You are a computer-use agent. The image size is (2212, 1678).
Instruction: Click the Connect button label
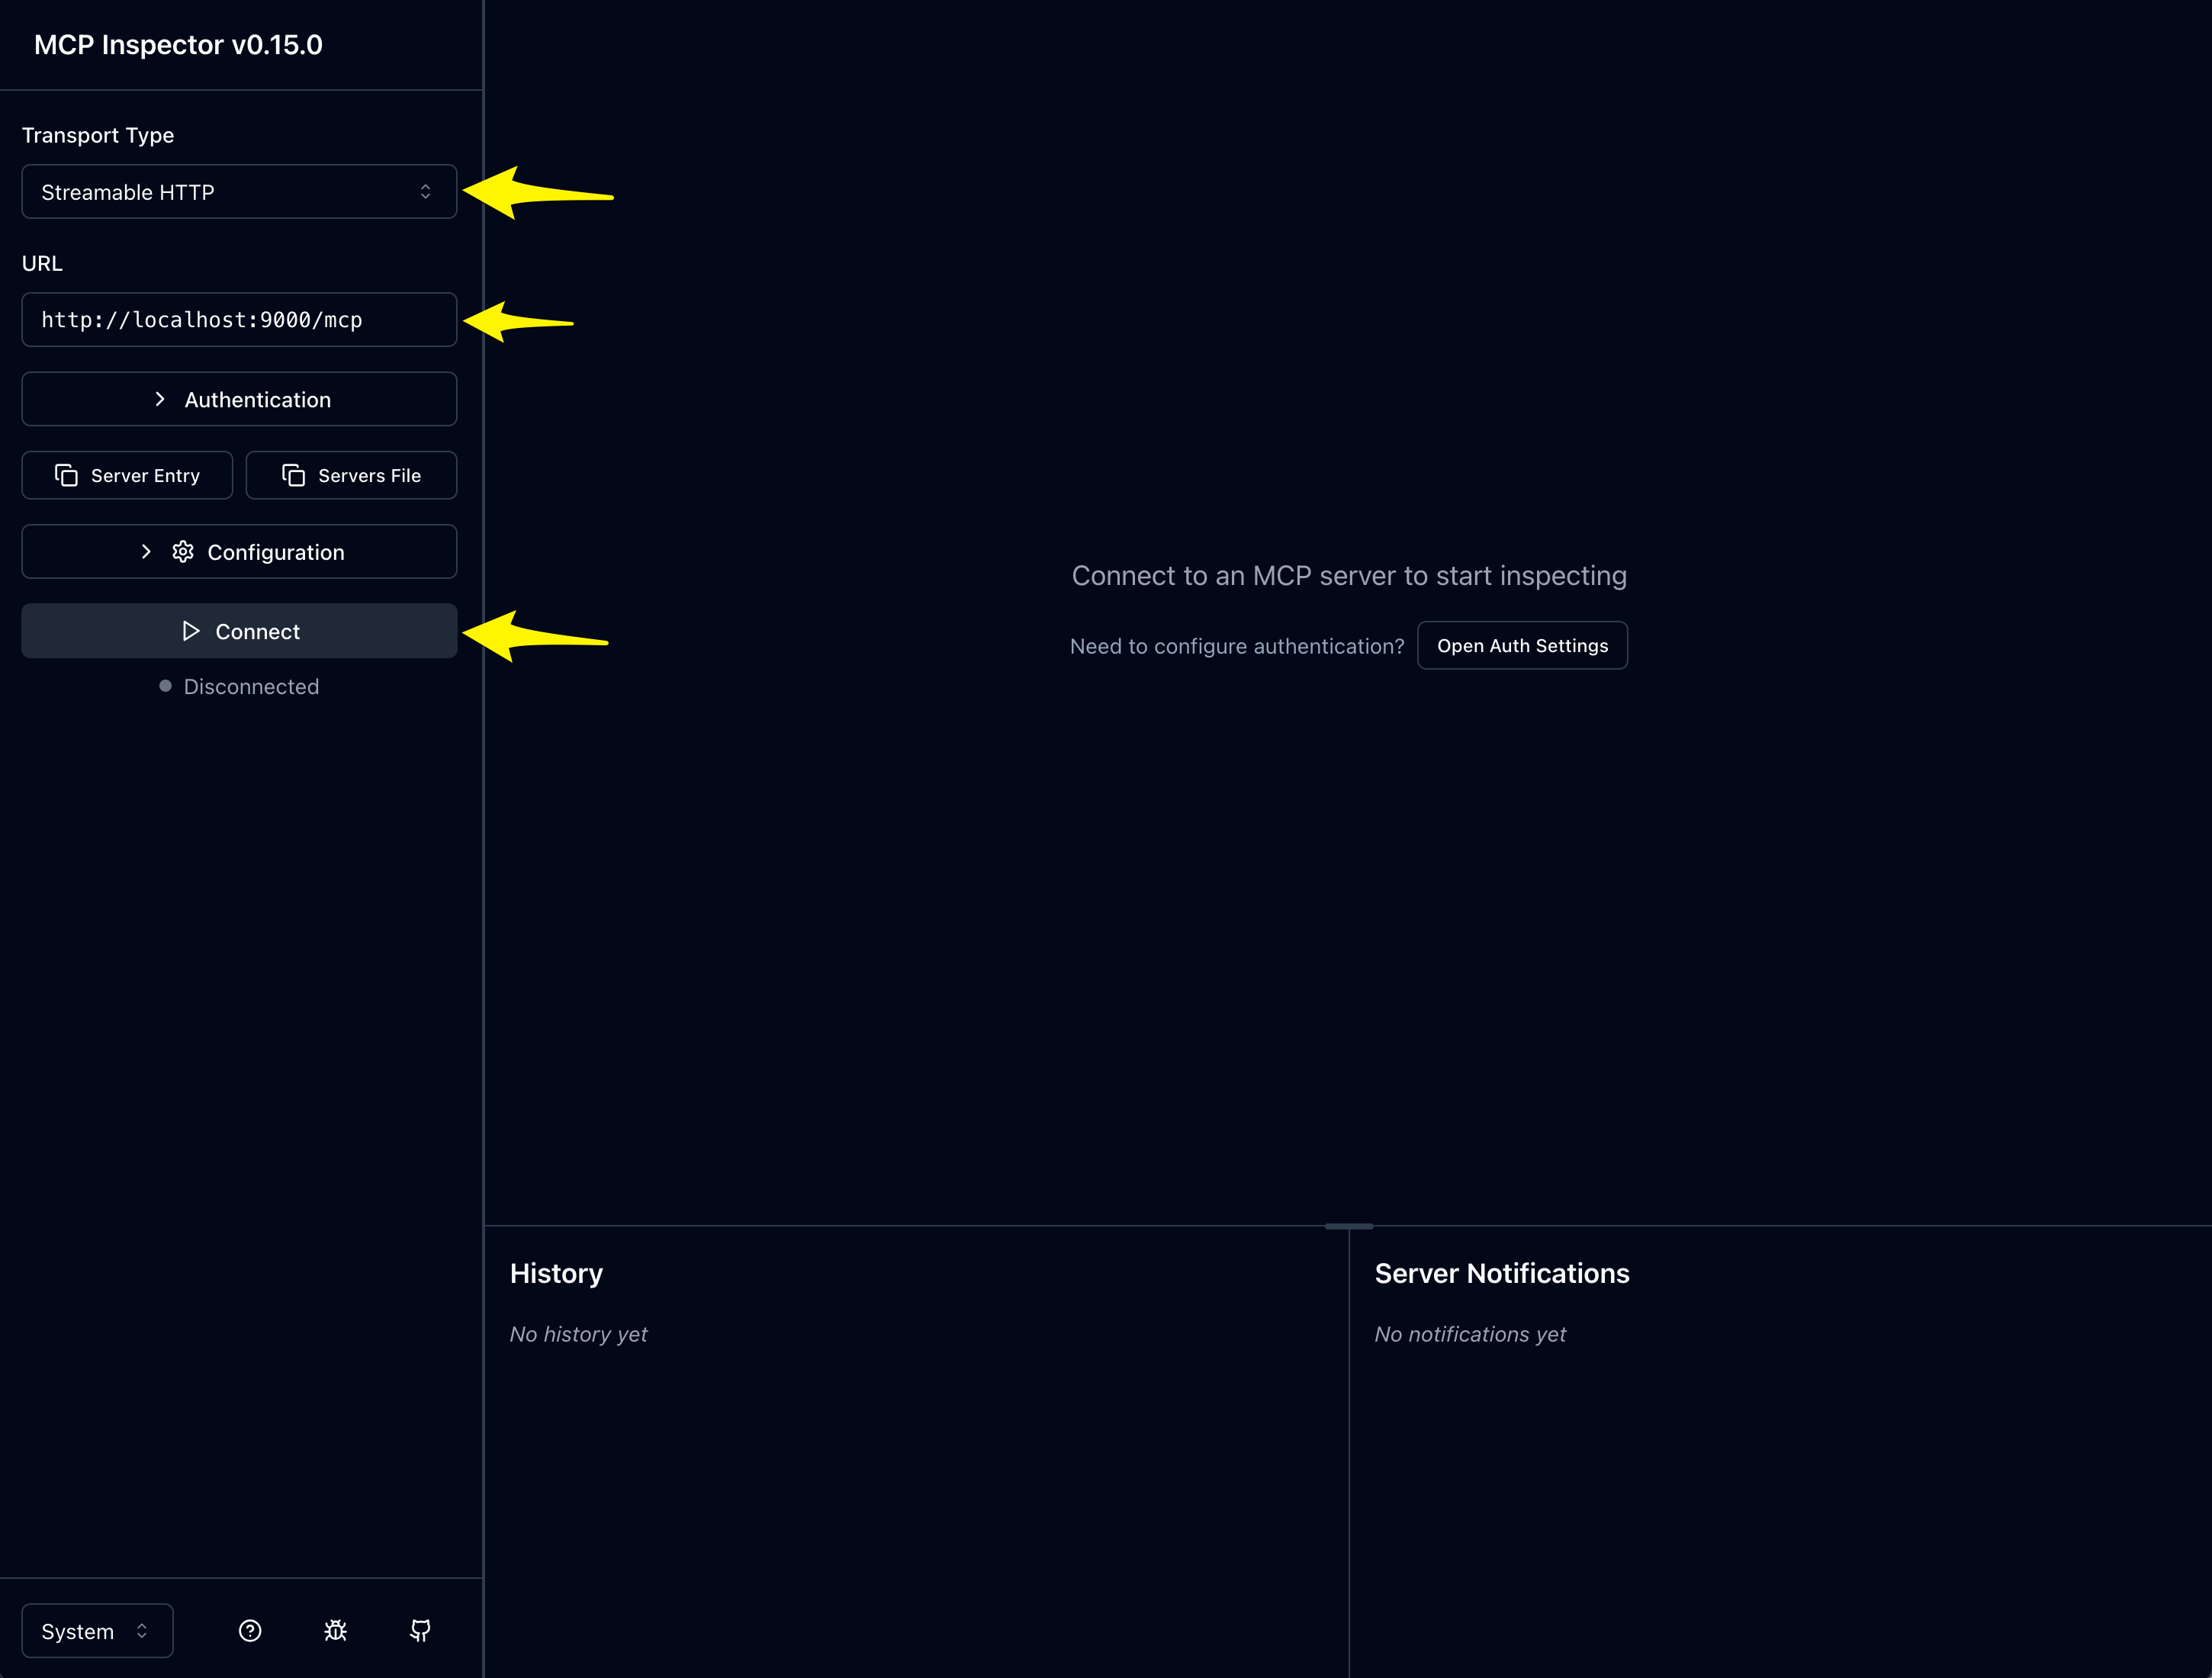(257, 632)
